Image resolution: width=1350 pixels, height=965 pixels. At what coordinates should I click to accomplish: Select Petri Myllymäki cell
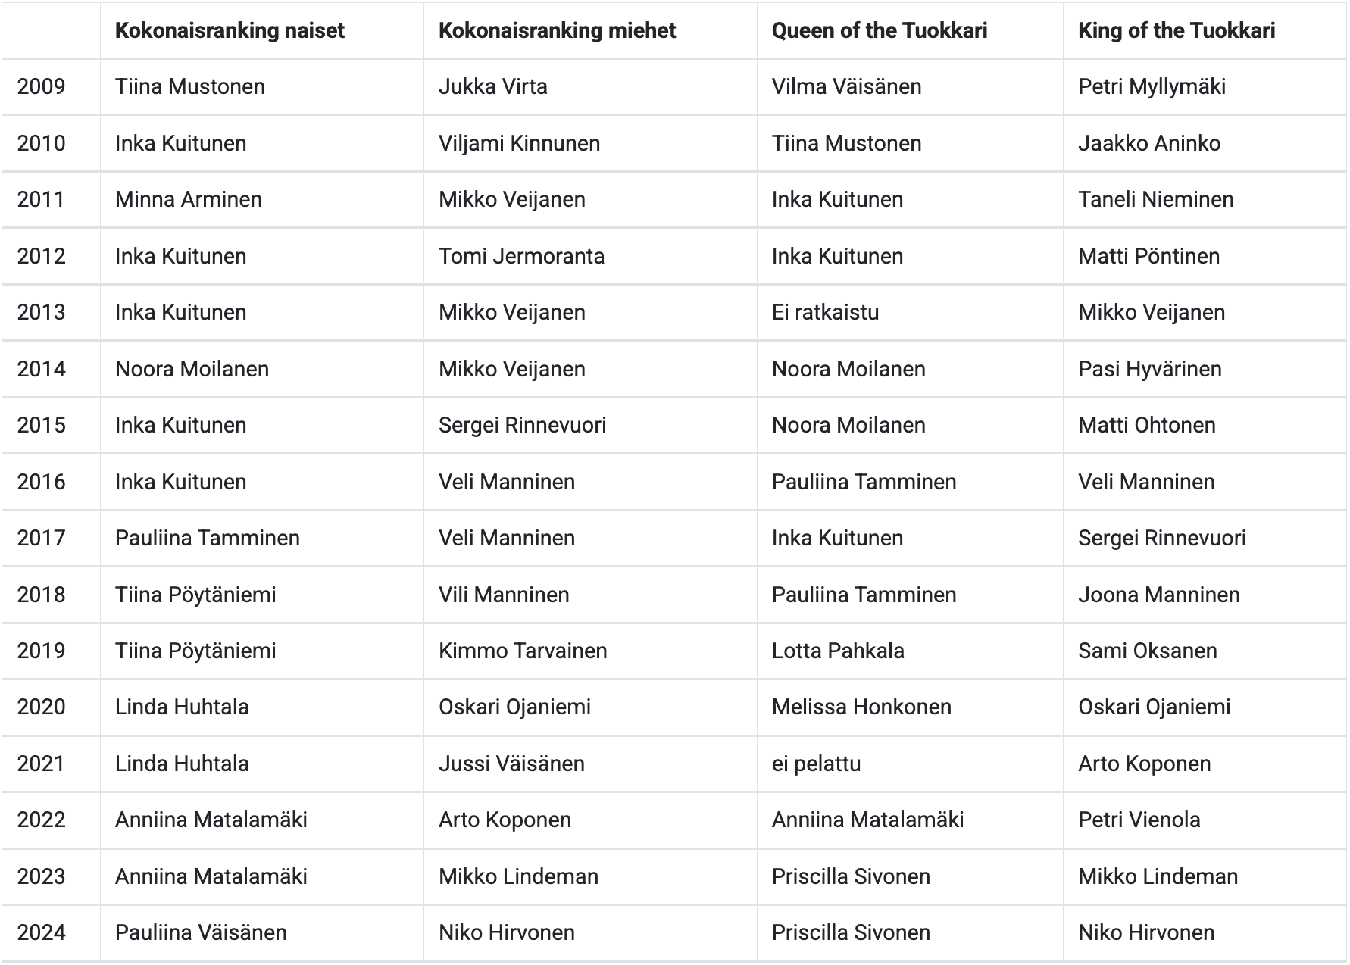tap(1152, 86)
